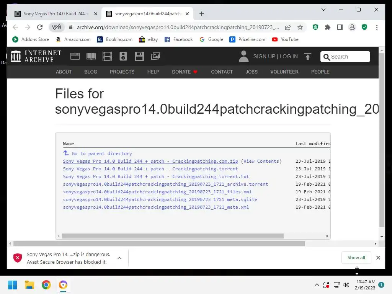Open the Internet Archive software floppy icon
392x294 pixels.
coord(139,56)
